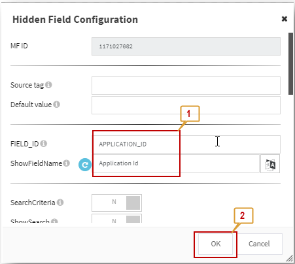Click the Source tag input field
295x264 pixels.
[x=186, y=86]
